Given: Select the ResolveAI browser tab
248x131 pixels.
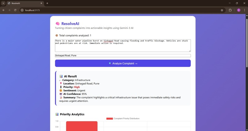Looking at the screenshot, I should (25, 3).
